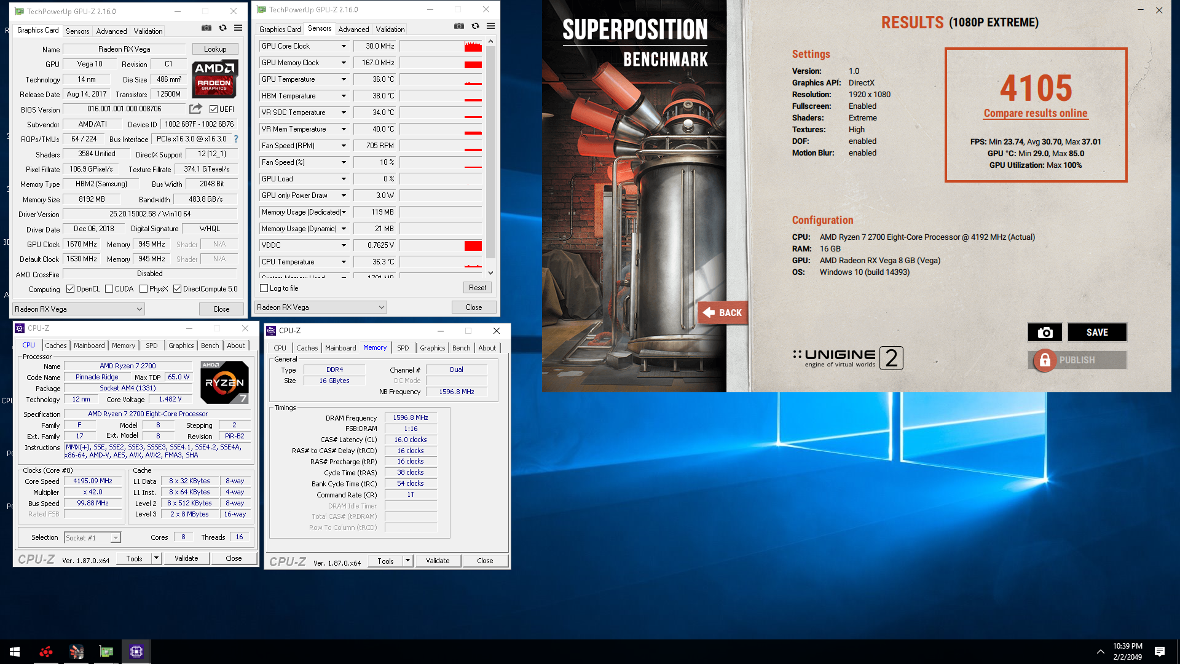Toggle the OpenCL checkbox
This screenshot has width=1180, height=664.
[x=70, y=289]
